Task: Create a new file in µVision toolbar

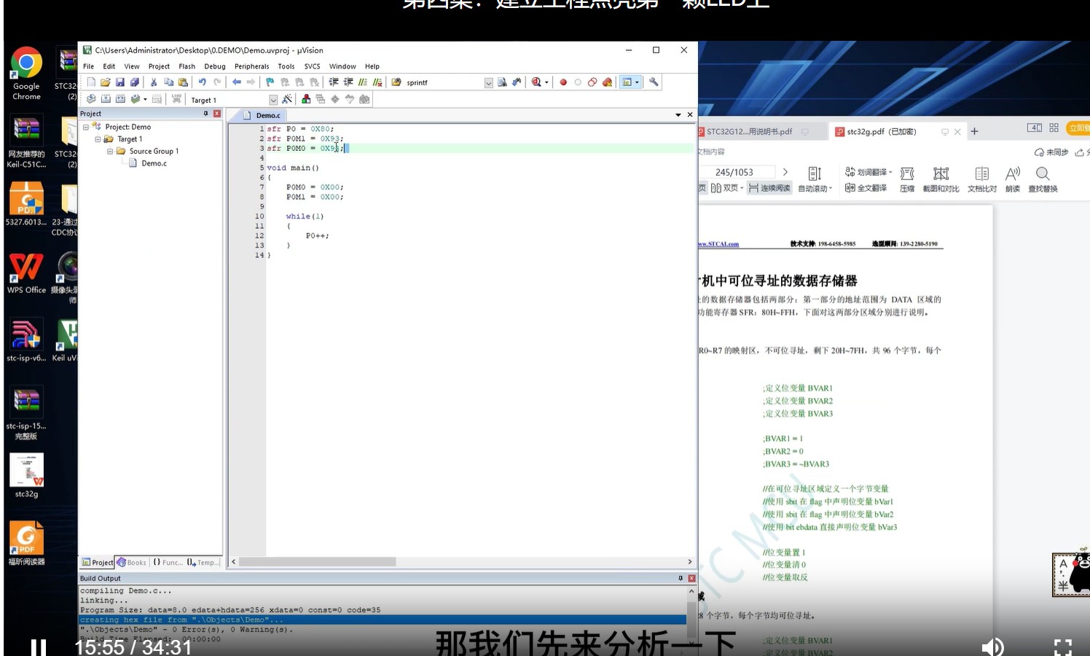Action: [x=92, y=82]
